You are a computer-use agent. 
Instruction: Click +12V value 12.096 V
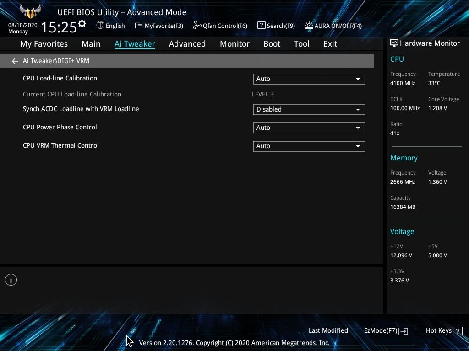pyautogui.click(x=401, y=255)
